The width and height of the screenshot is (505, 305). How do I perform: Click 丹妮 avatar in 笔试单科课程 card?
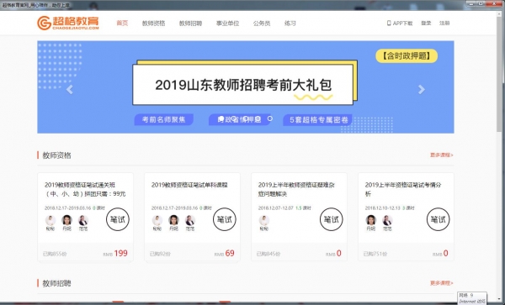pyautogui.click(x=173, y=220)
